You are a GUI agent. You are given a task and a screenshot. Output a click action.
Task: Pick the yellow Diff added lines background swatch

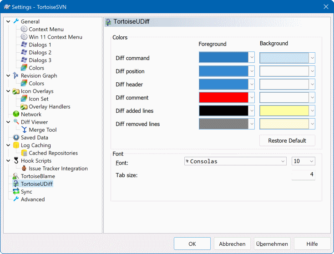pyautogui.click(x=284, y=110)
